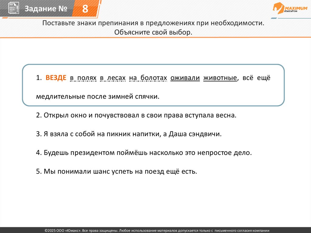Click the document icon beside 'Задание №'

(x=13, y=8)
